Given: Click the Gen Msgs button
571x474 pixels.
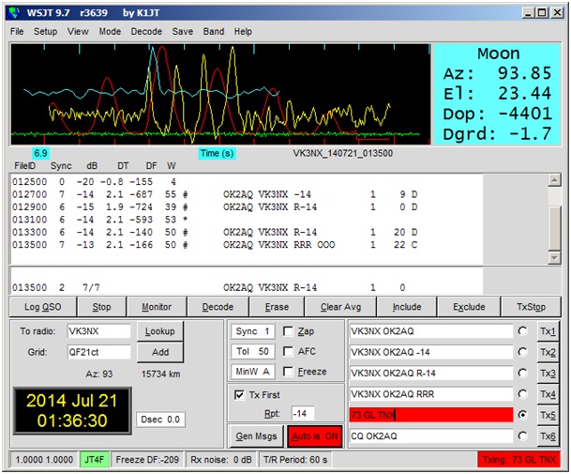Looking at the screenshot, I should coord(256,436).
